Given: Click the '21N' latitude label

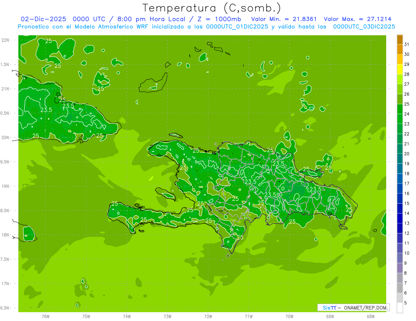Looking at the screenshot, I should coord(6,89).
